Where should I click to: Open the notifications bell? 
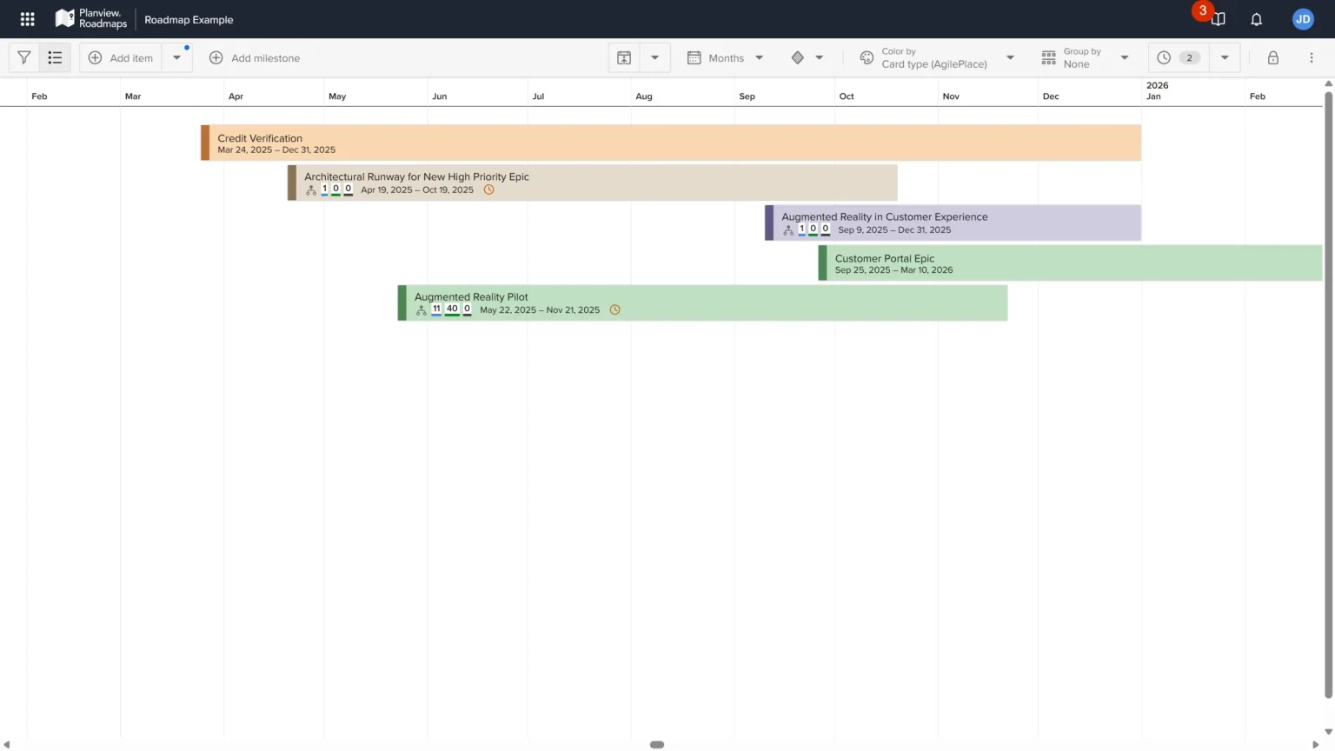point(1256,19)
